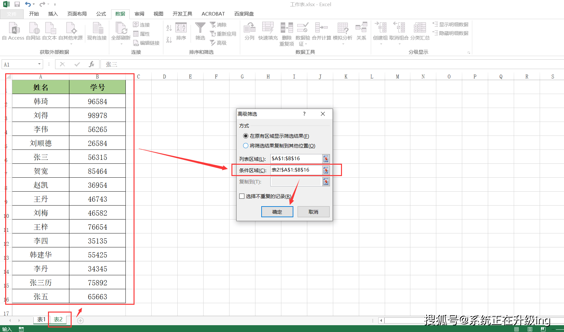Screen dimensions: 564x332
Task: Select 在原有区域显示筛选结果 radio option
Action: 246,136
